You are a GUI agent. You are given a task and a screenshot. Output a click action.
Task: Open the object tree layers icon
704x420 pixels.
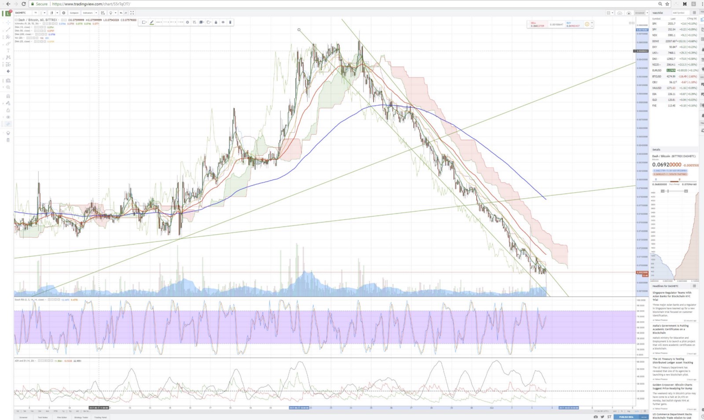[8, 133]
